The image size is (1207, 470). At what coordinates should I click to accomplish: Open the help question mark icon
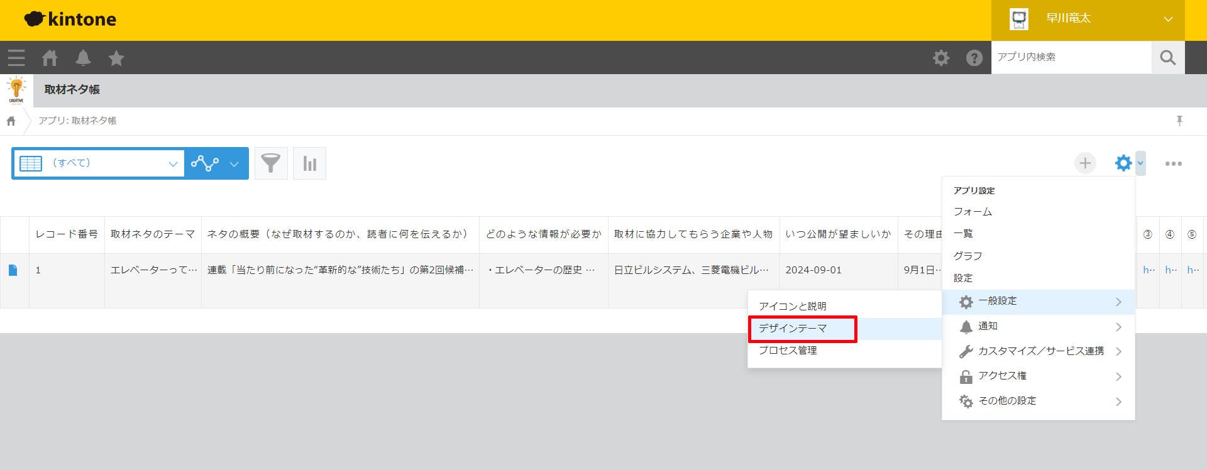coord(974,58)
